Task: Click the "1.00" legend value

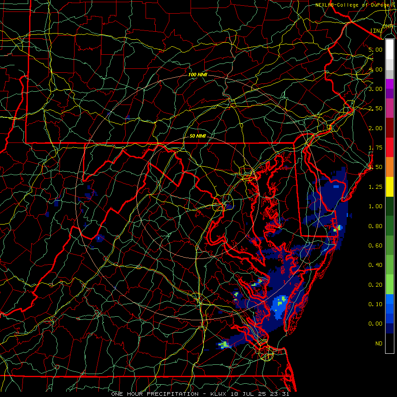Action: point(375,206)
